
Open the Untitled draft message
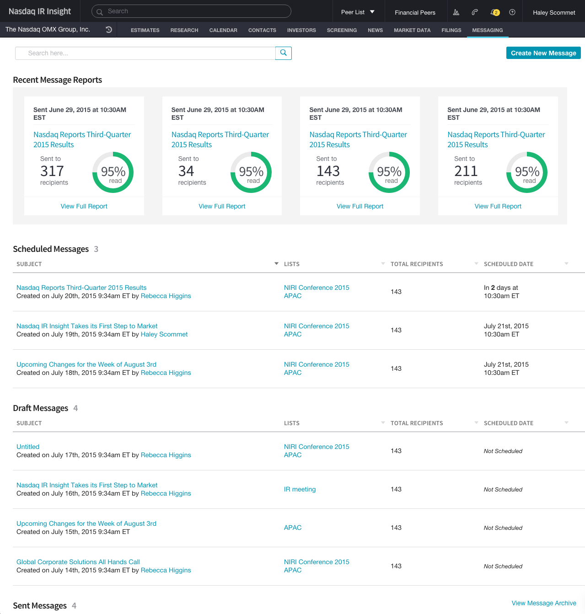tap(28, 447)
